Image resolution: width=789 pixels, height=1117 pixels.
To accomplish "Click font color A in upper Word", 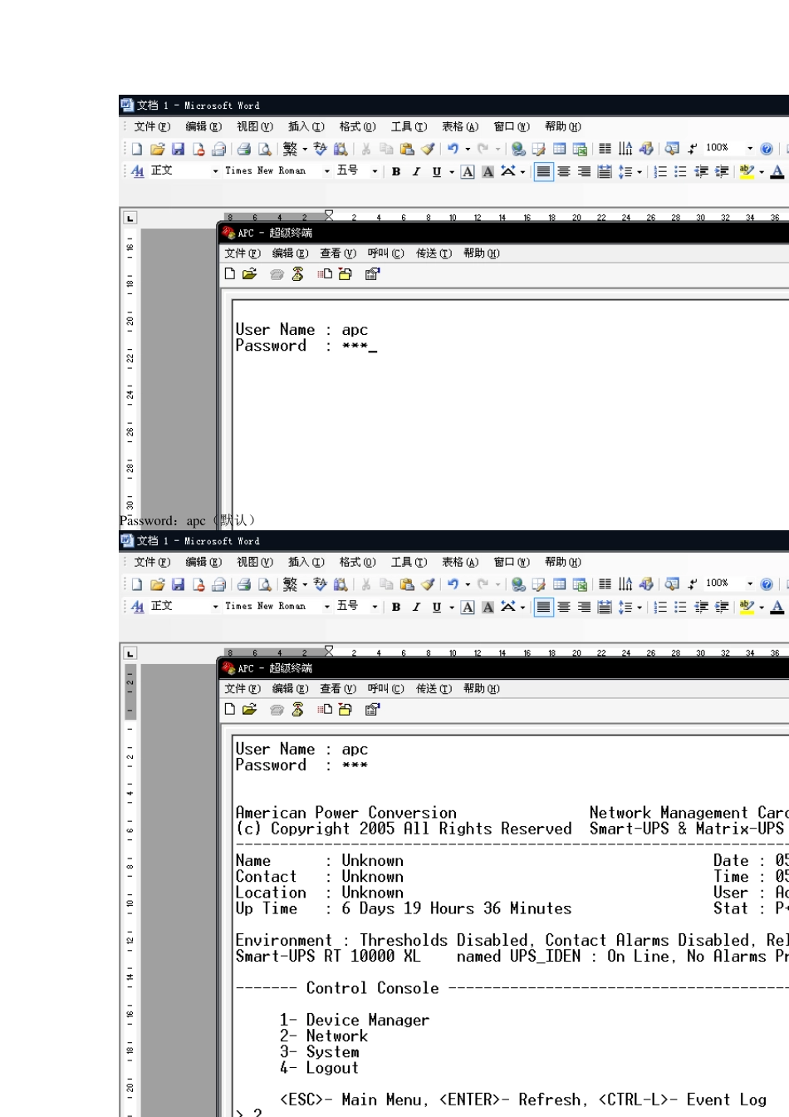I will tap(777, 171).
